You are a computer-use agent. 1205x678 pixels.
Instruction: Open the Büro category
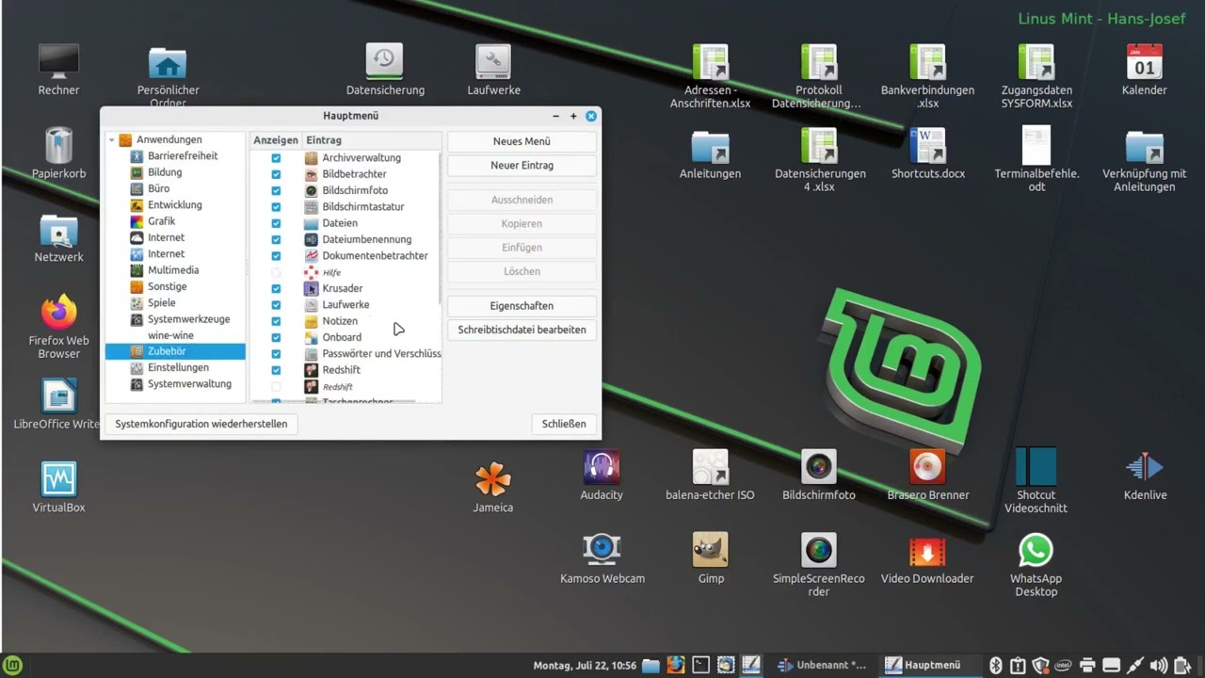point(158,188)
